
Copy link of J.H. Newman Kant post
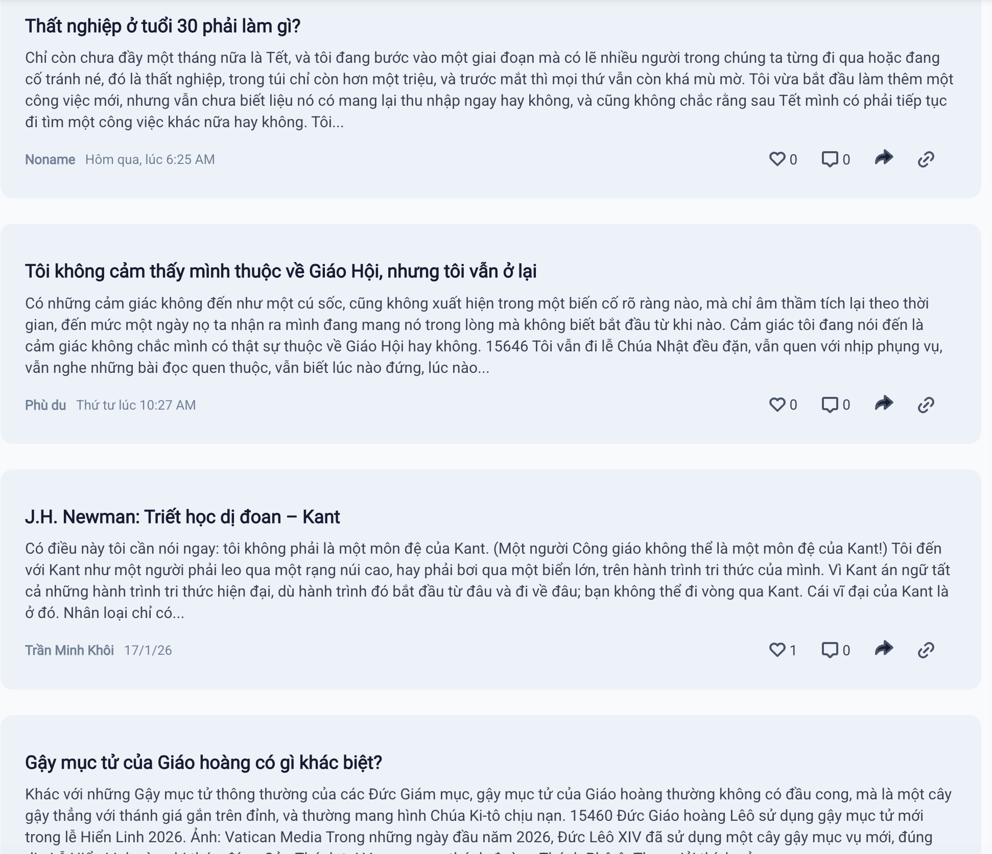[x=926, y=650]
